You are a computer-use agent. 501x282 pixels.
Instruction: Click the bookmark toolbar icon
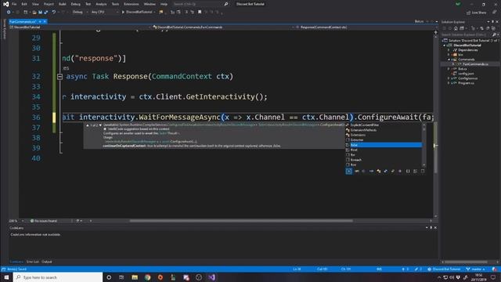(x=200, y=13)
